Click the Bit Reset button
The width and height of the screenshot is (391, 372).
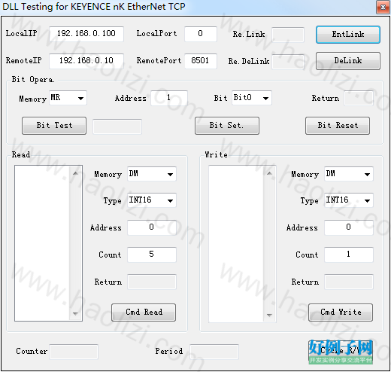tap(338, 126)
